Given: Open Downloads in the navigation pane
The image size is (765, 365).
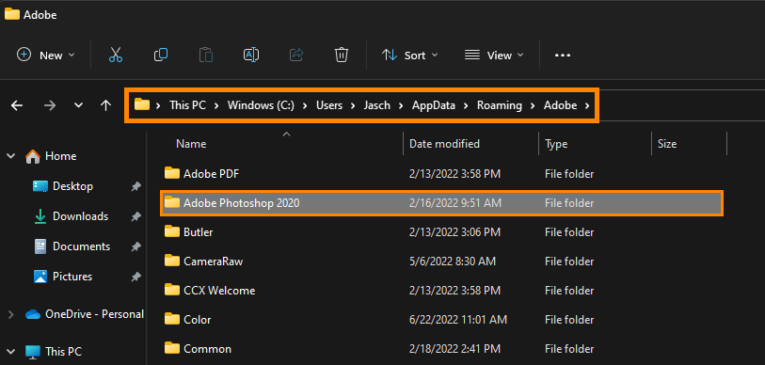Looking at the screenshot, I should [x=80, y=216].
